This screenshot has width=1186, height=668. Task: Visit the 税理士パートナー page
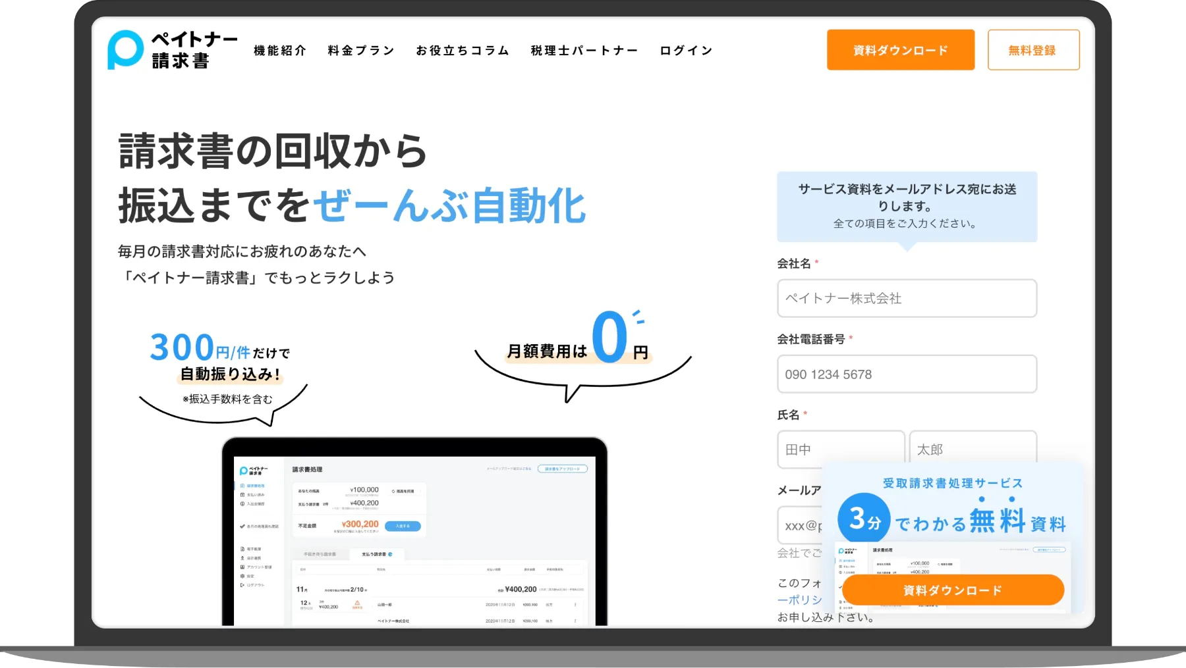(584, 51)
